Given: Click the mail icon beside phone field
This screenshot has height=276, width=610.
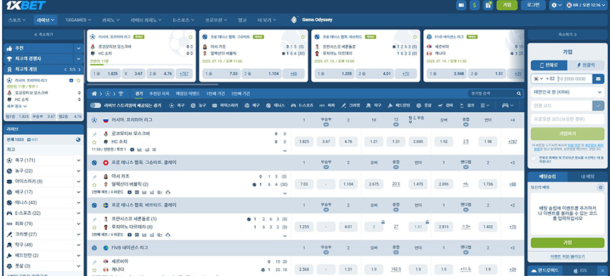Looking at the screenshot, I should click(598, 79).
